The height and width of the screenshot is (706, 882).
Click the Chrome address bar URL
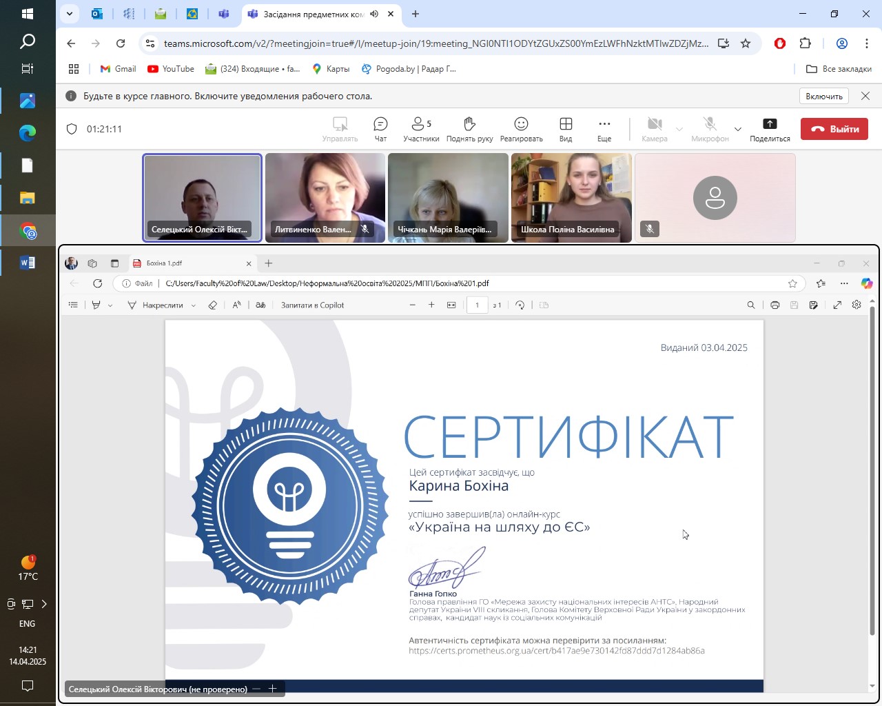click(435, 43)
